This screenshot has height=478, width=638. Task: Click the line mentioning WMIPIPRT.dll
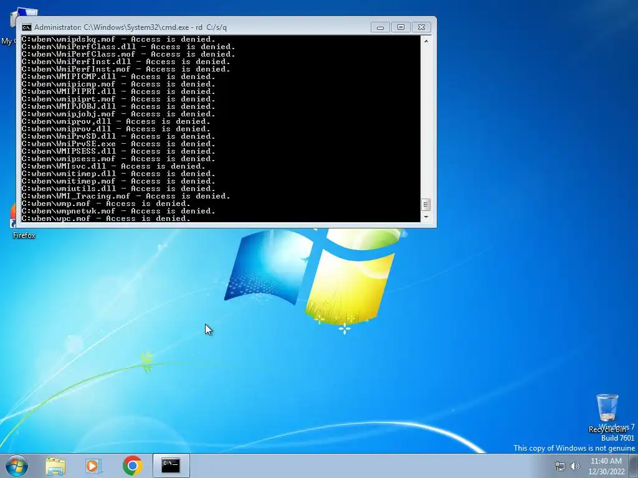tap(118, 91)
